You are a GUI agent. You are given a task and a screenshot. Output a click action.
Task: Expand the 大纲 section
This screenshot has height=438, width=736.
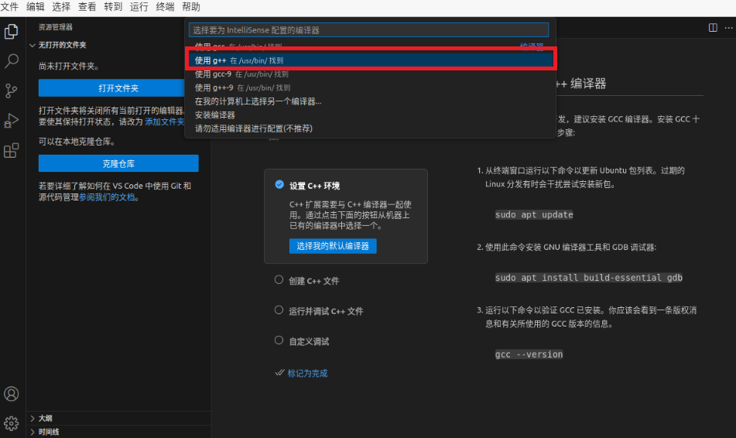[x=33, y=418]
